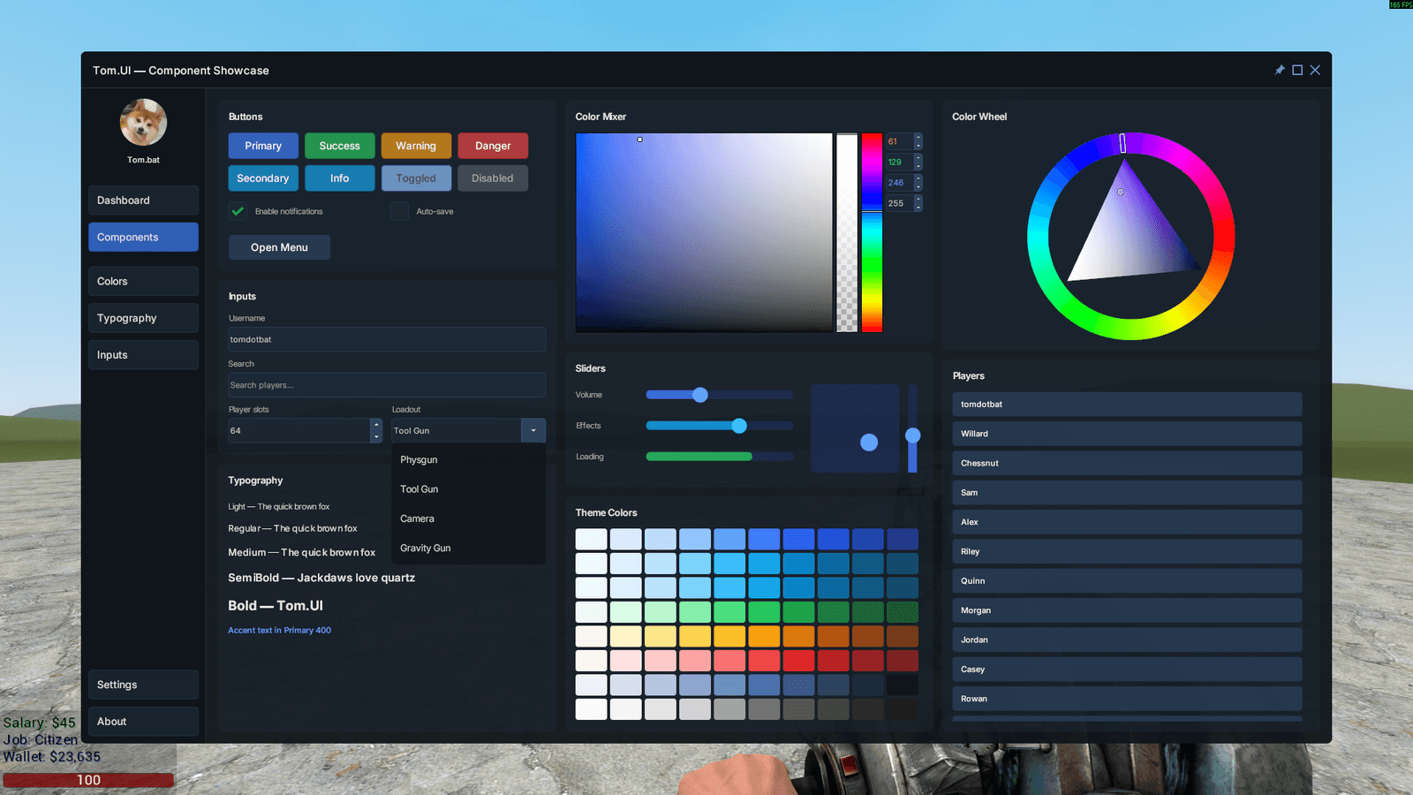Screen dimensions: 1413x795
Task: Uncheck Enable notifications checkbox
Action: (238, 211)
